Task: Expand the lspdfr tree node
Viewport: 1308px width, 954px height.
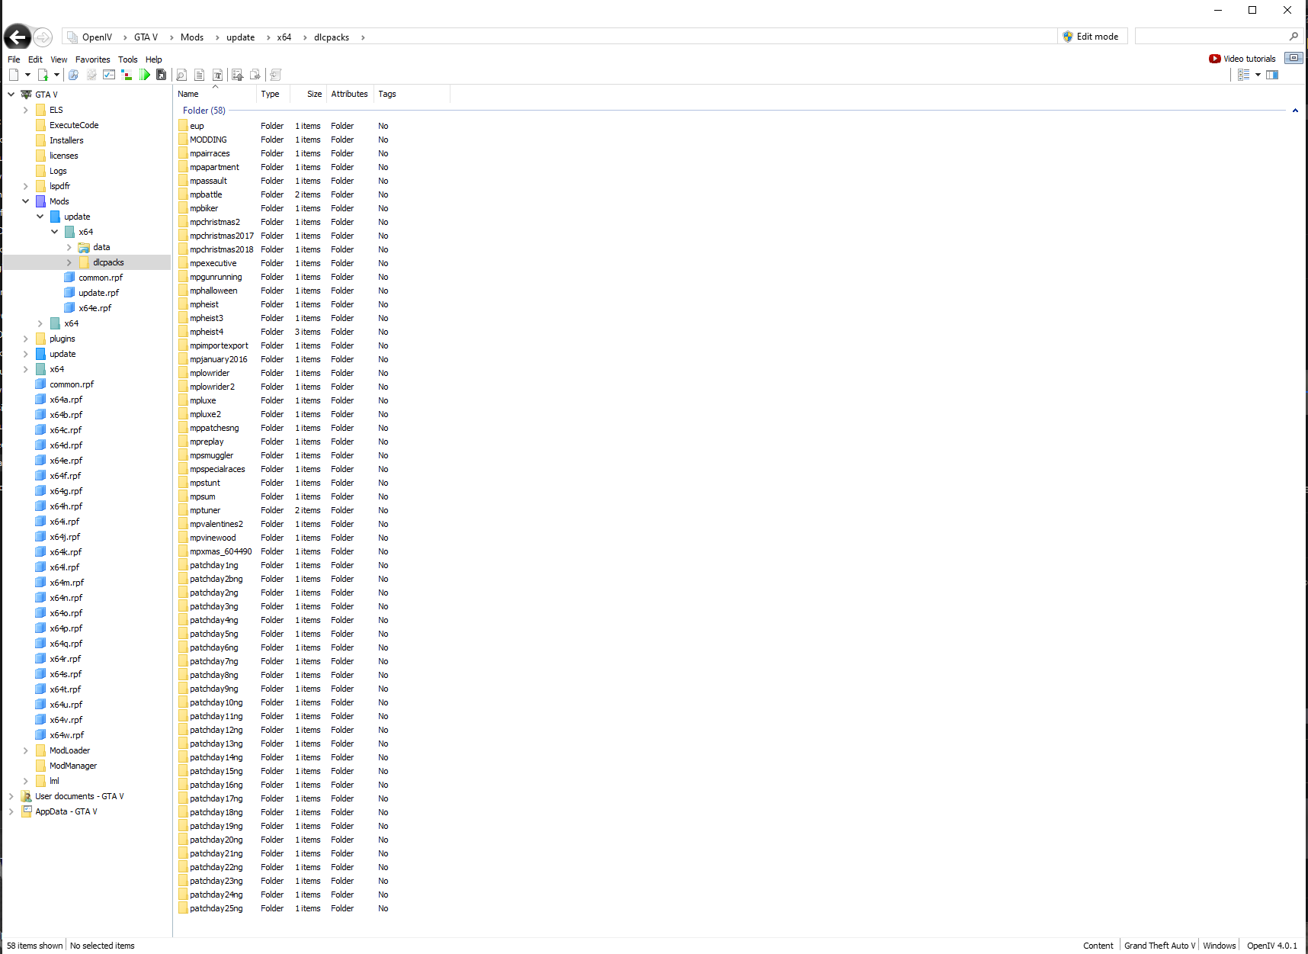Action: 25,186
